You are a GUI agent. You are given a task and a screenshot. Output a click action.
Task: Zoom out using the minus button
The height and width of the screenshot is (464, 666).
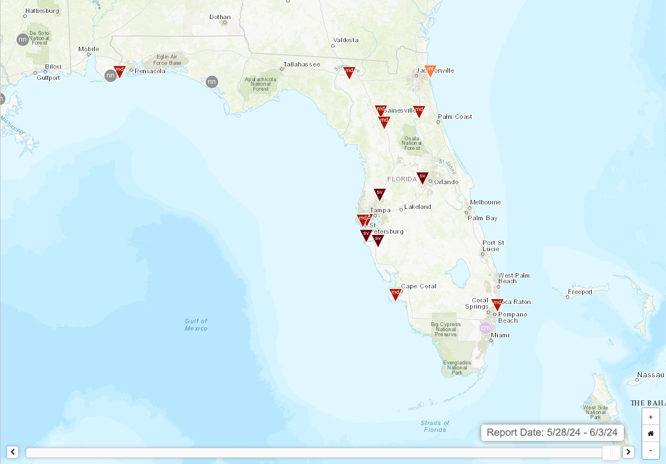(x=650, y=450)
